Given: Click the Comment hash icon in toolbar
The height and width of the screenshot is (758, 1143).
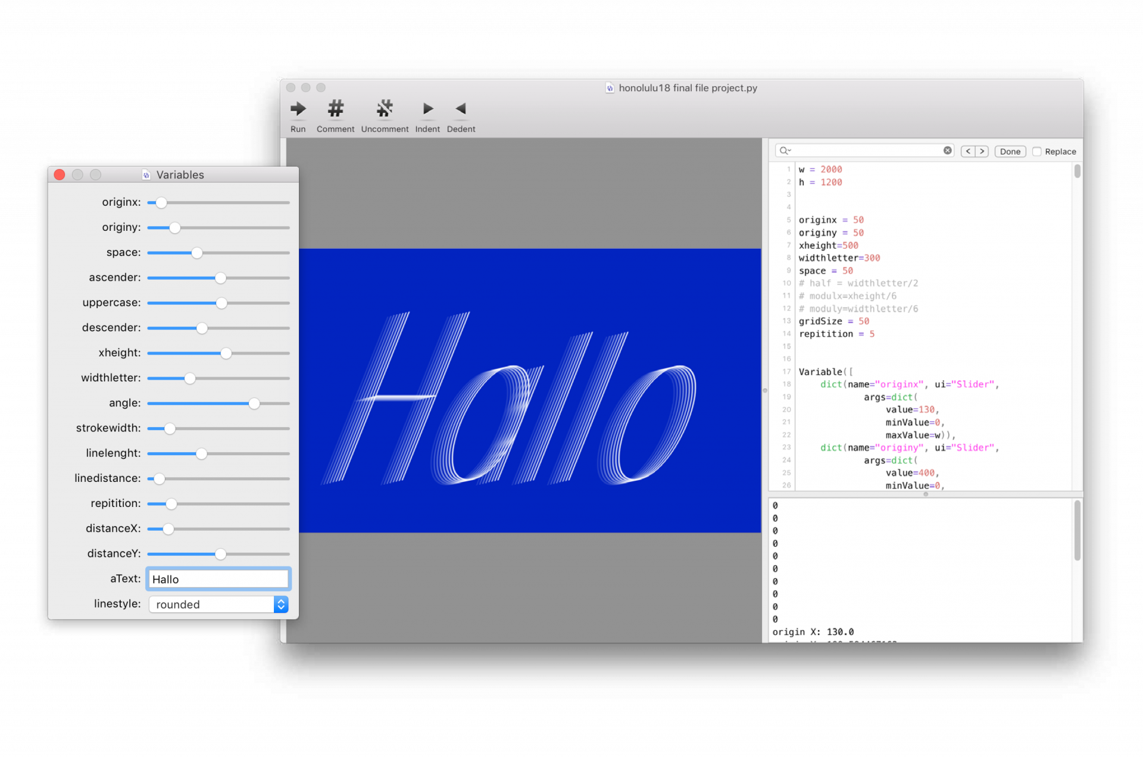Looking at the screenshot, I should tap(336, 109).
